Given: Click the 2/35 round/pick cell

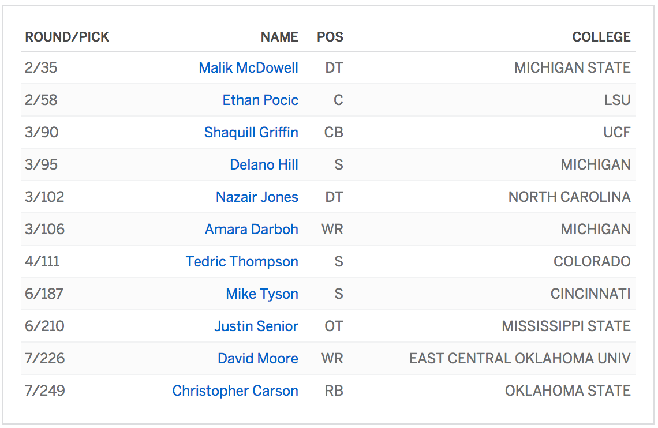Looking at the screenshot, I should [x=41, y=68].
